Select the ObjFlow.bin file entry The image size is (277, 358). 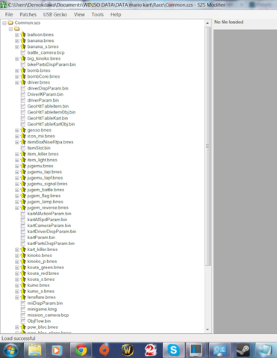pos(39,321)
